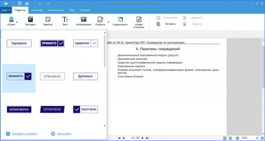Screen dimensions: 265x141
Task: Go to the last page
Action: 147,138
